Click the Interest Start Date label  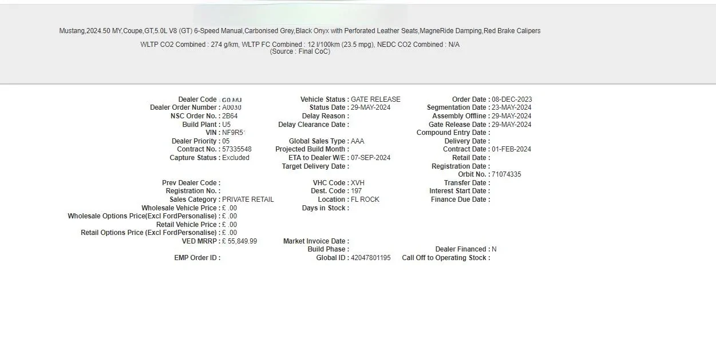pos(460,191)
